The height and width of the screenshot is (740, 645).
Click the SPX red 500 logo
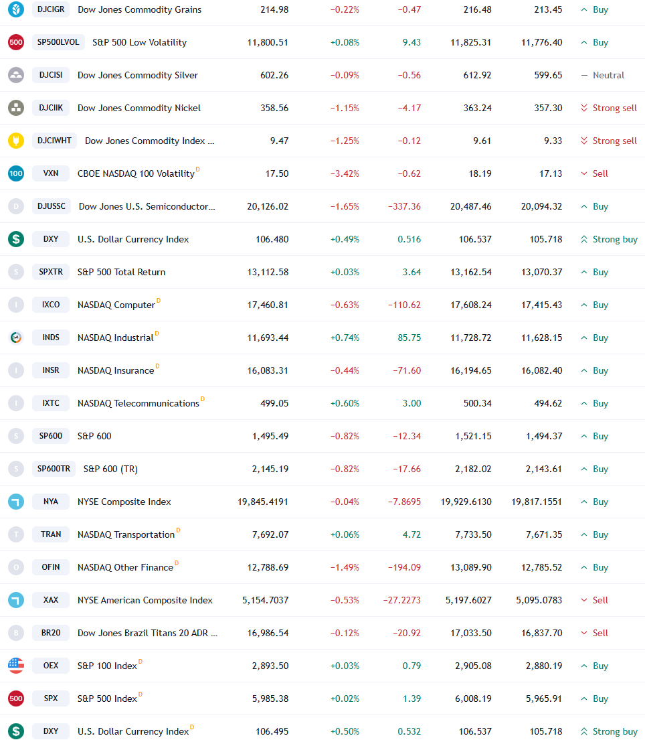coord(16,698)
